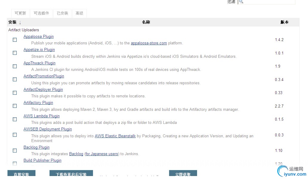This screenshot has width=308, height=179.
Task: Click the 下载待重启后安装 button
Action: [71, 173]
